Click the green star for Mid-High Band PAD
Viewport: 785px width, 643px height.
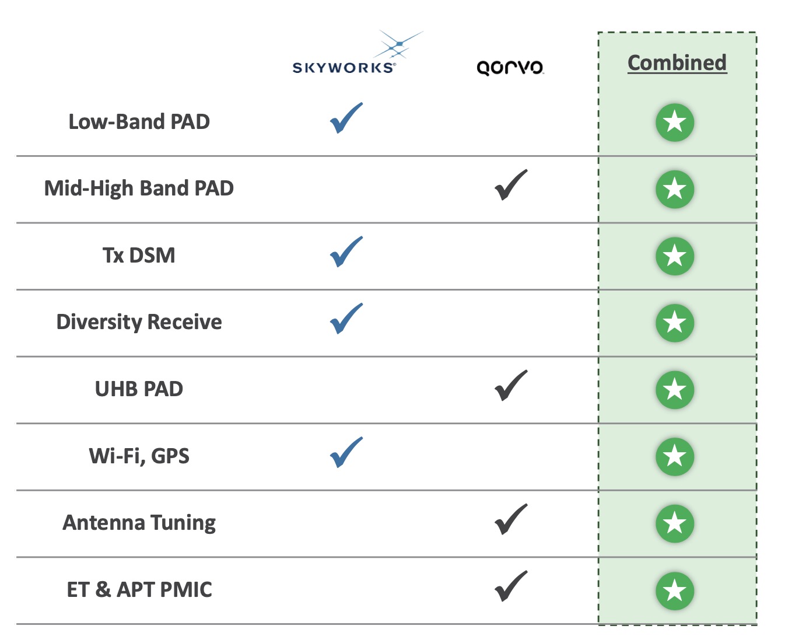[x=675, y=189]
